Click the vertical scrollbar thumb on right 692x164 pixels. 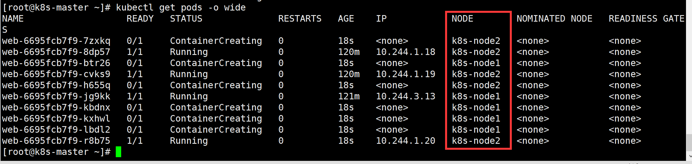click(x=689, y=143)
